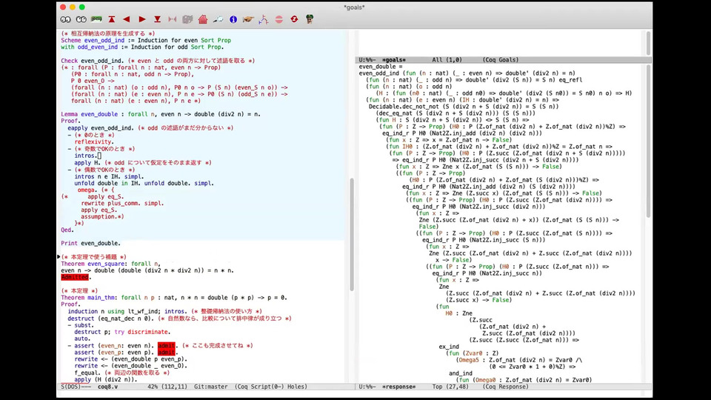Click the Print even_double. command
The height and width of the screenshot is (400, 711).
point(90,244)
